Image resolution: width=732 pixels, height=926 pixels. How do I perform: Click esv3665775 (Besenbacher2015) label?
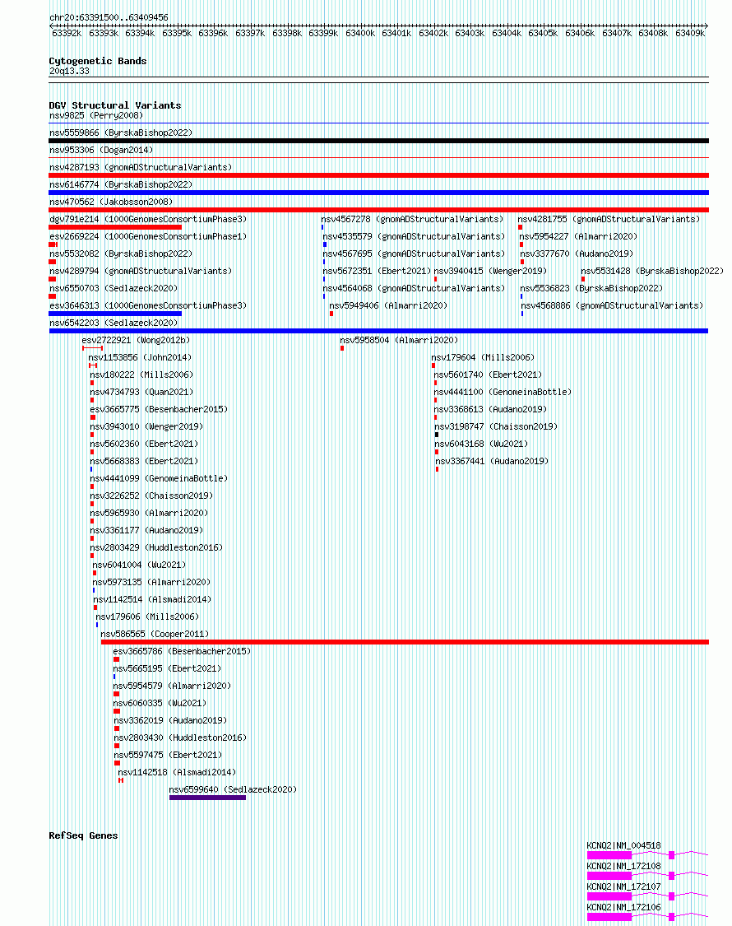(159, 409)
